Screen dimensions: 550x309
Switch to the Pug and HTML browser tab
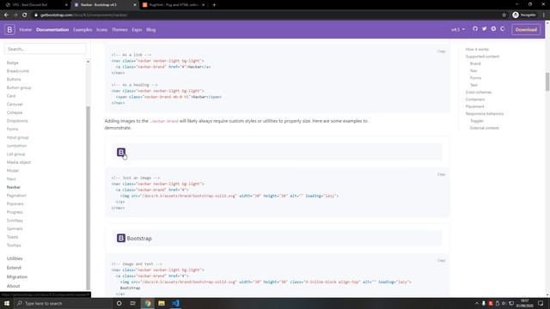174,5
